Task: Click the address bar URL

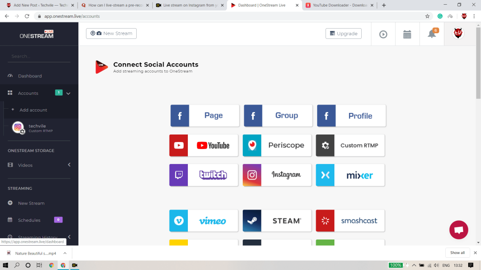Action: pyautogui.click(x=72, y=16)
